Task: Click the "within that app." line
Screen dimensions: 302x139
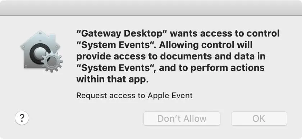Action: 113,79
